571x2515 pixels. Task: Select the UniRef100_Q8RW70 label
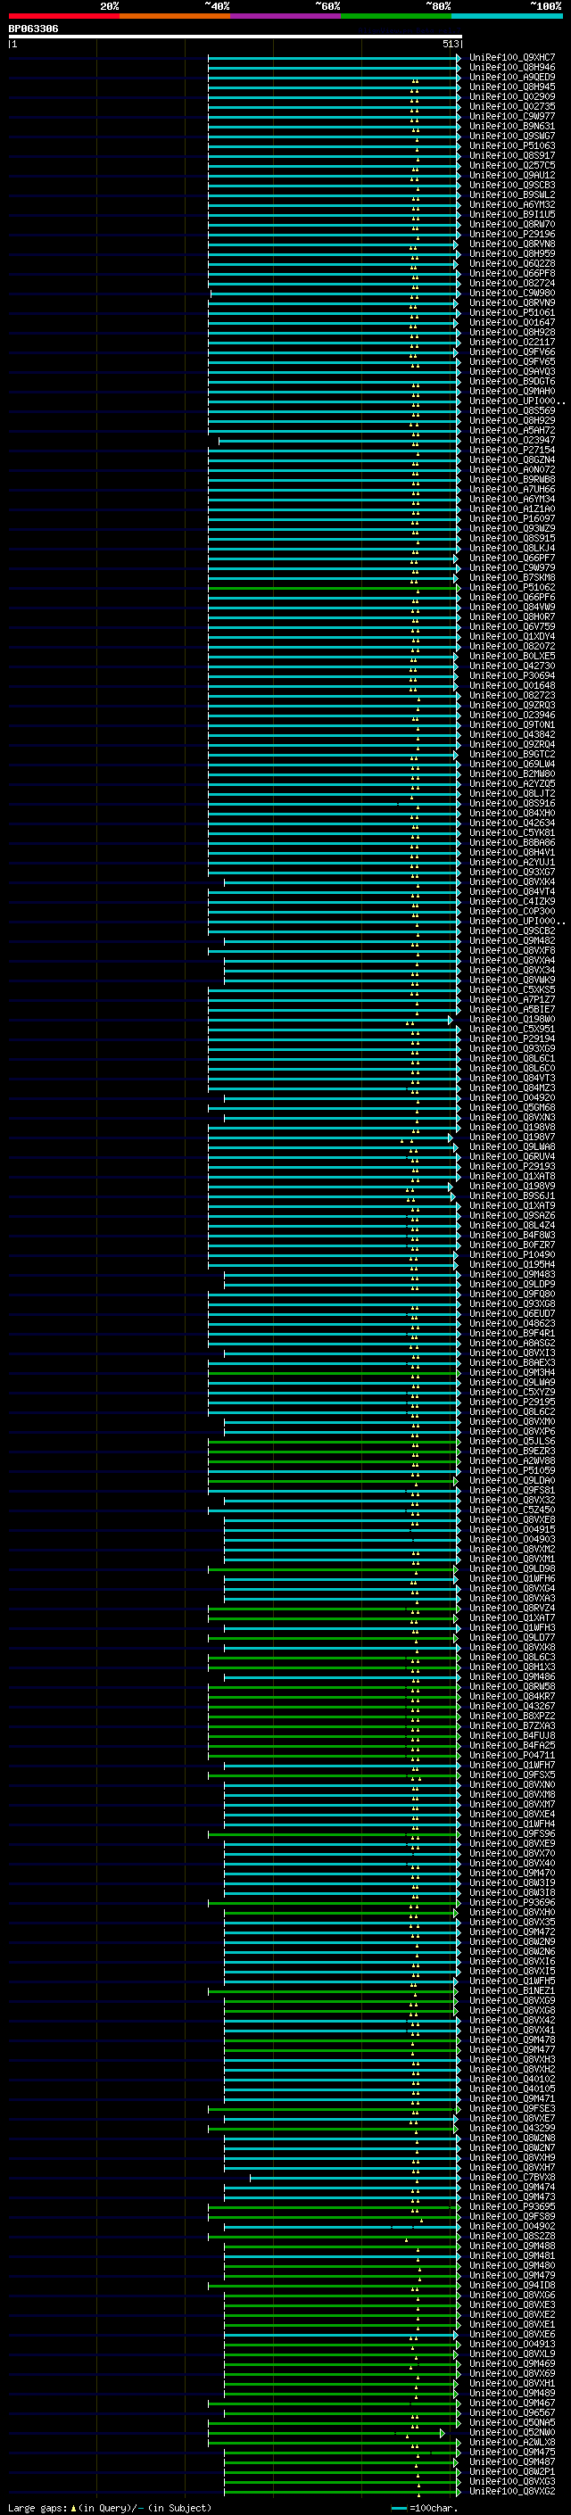coord(511,224)
